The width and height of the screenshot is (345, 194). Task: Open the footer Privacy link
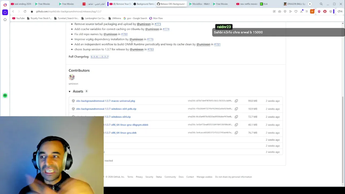pos(139,177)
